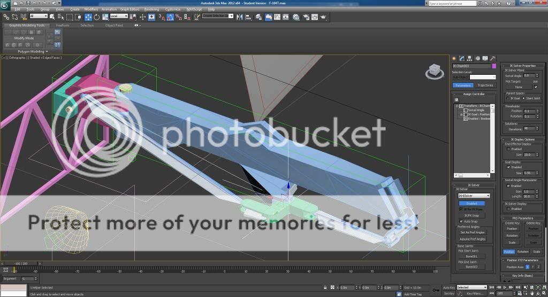Switch to the Display command panel
The height and width of the screenshot is (297, 548).
tap(485, 58)
